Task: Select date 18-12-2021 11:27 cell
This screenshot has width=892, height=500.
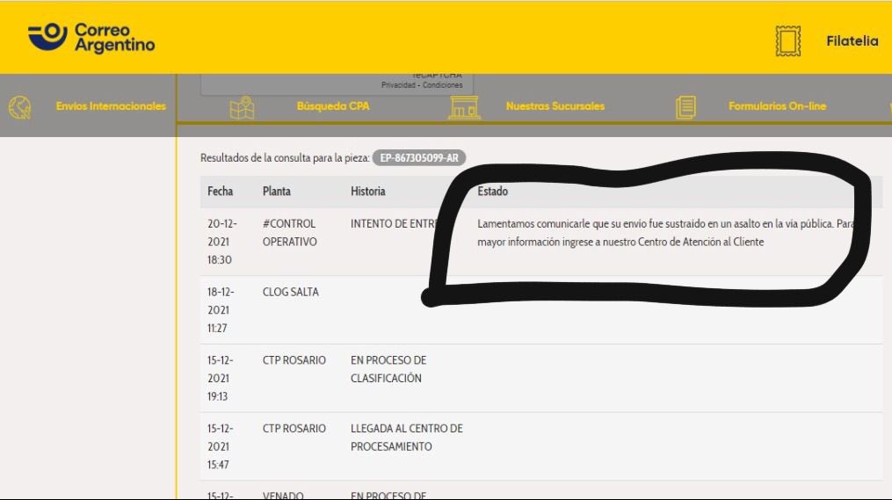Action: coord(221,310)
